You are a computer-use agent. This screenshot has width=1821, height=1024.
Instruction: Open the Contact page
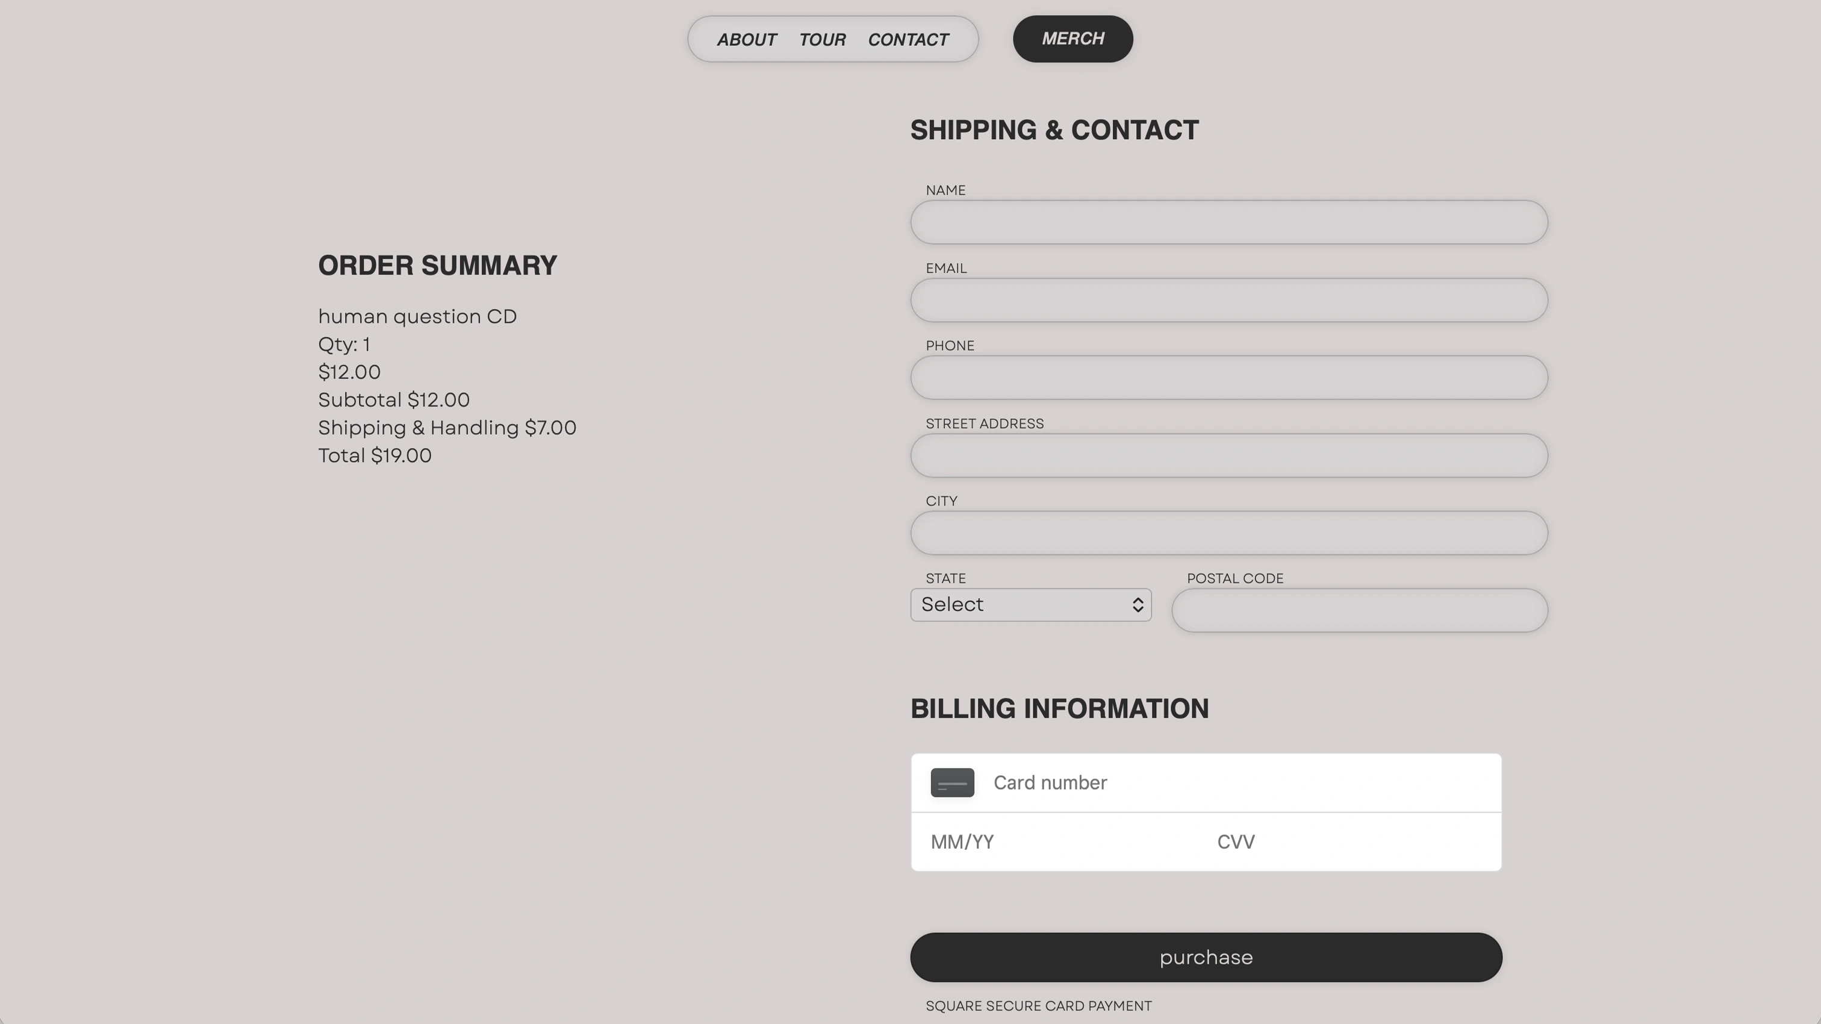(x=908, y=40)
